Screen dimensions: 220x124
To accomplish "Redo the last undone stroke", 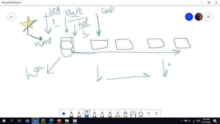I will pyautogui.click(x=156, y=114).
